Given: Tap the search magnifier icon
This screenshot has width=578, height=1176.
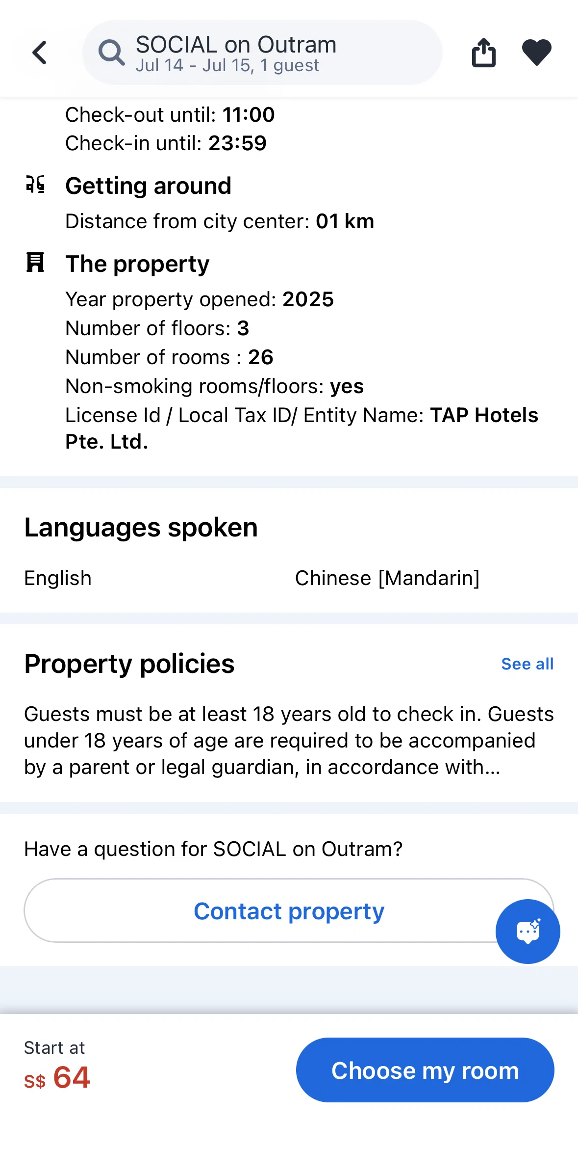Looking at the screenshot, I should [x=111, y=53].
